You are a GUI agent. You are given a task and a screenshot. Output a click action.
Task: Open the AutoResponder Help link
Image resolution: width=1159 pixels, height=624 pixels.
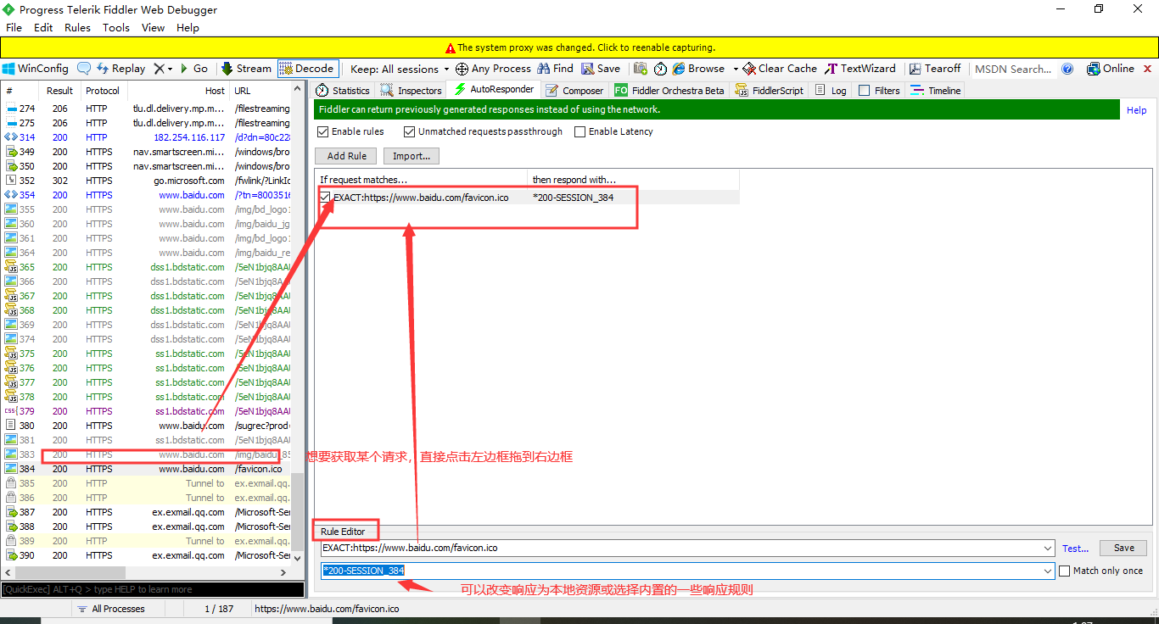click(x=1137, y=109)
